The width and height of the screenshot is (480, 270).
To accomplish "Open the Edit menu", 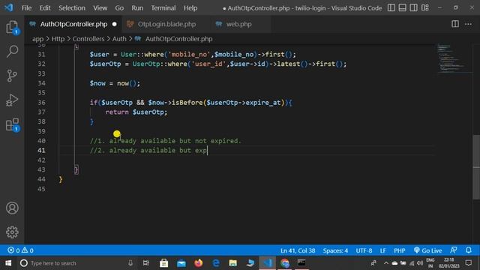I will pyautogui.click(x=45, y=8).
